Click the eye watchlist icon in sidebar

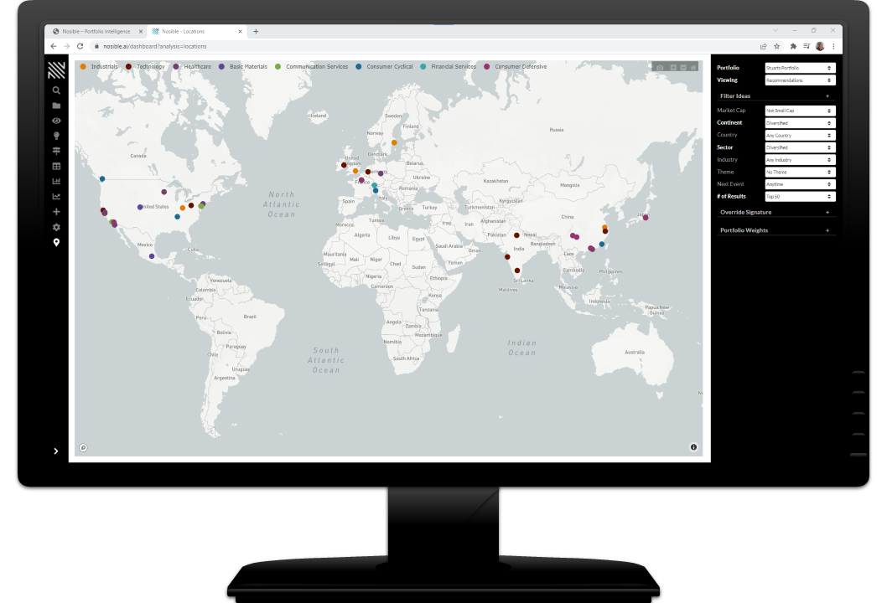coord(56,121)
